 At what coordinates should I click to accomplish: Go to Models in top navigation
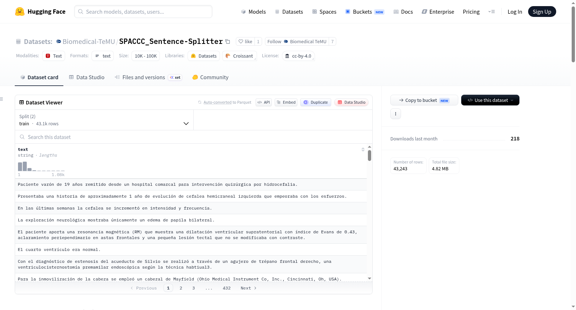pyautogui.click(x=253, y=12)
